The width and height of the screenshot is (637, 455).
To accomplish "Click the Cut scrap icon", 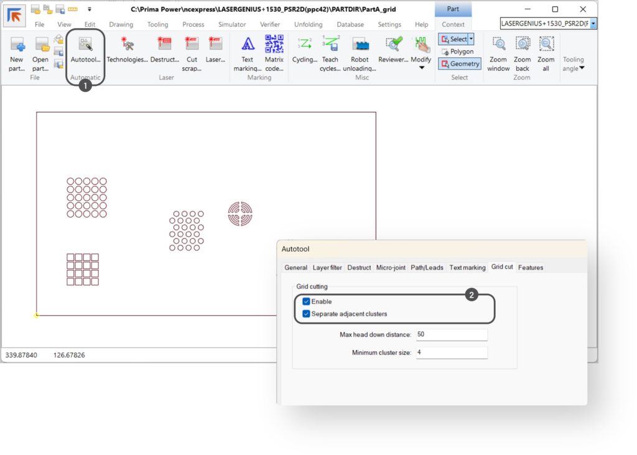I will tap(192, 46).
